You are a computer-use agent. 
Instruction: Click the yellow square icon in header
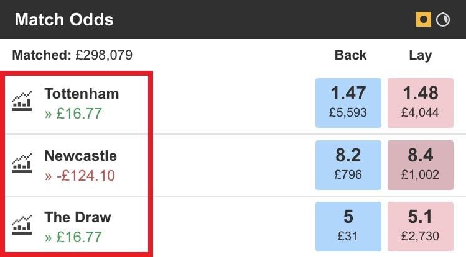click(424, 20)
